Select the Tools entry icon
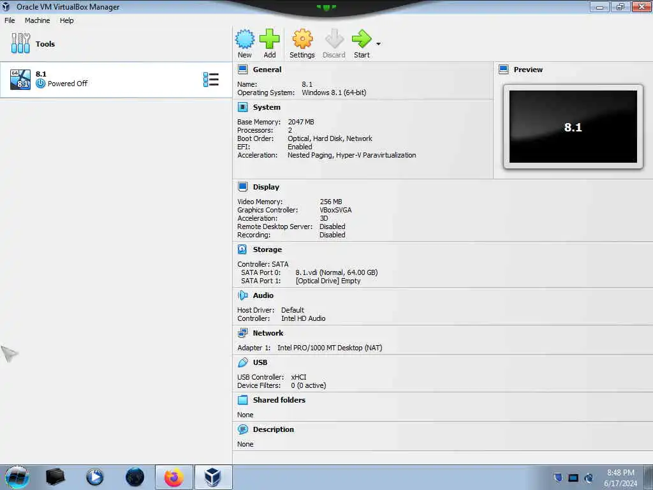Viewport: 653px width, 490px height. (x=20, y=43)
